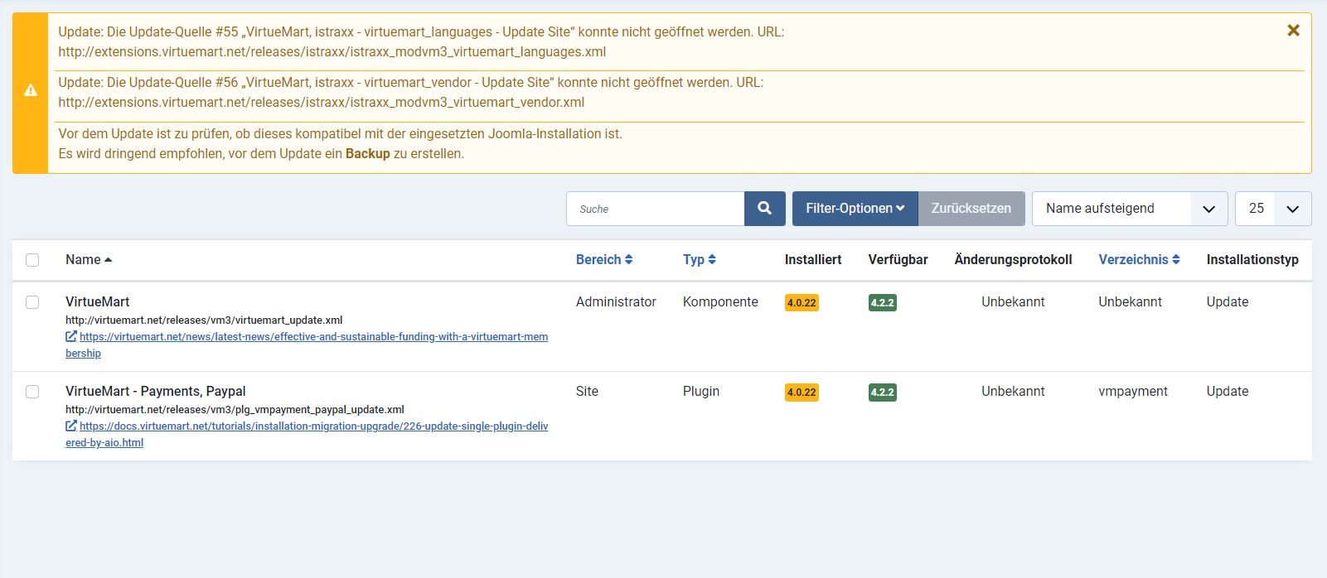
Task: Sort the table by Typ column
Action: pos(699,260)
